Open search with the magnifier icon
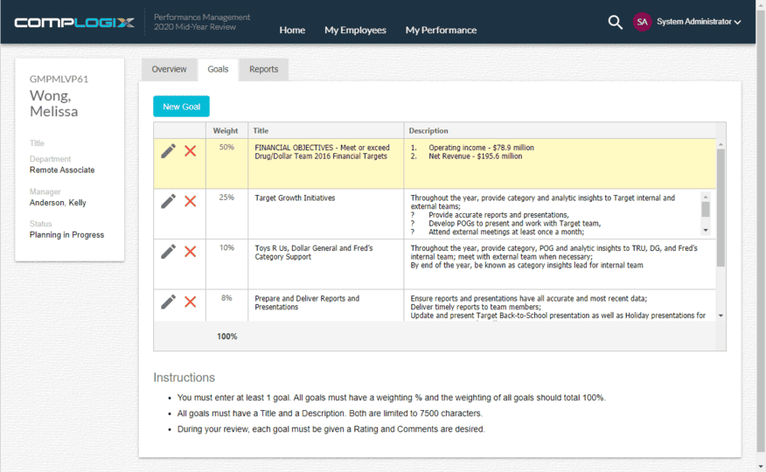Viewport: 766px width, 472px height. click(615, 22)
